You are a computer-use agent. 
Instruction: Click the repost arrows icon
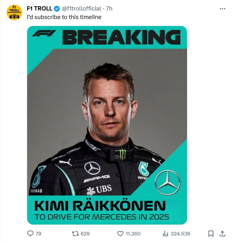75,233
